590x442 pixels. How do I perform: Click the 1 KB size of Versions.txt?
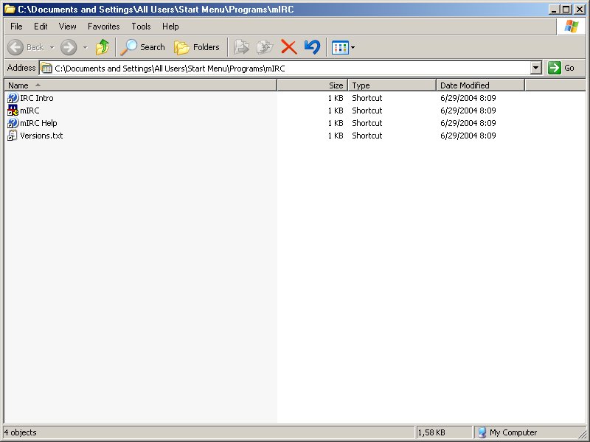pos(336,136)
